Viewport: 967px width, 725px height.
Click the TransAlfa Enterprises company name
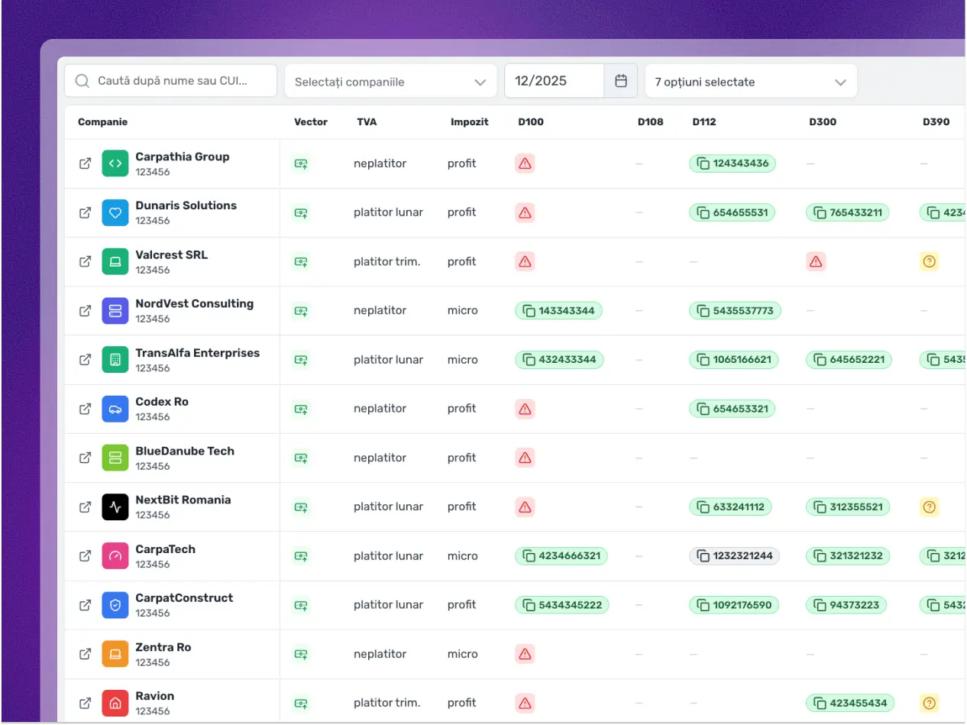point(198,353)
